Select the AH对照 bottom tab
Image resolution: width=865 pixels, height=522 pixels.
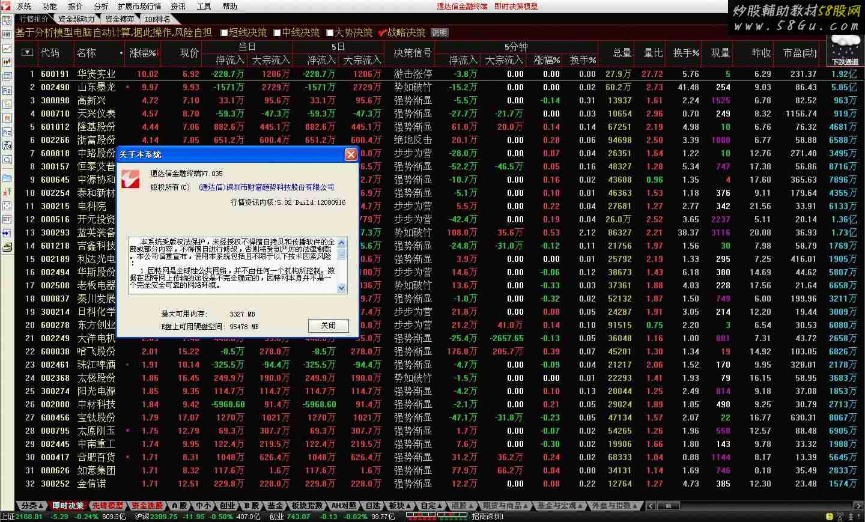tap(344, 506)
